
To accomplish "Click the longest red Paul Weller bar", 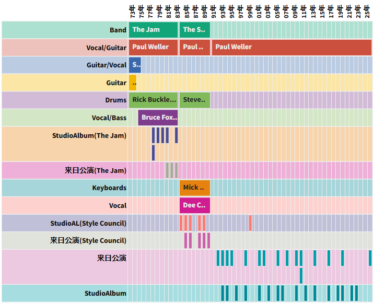I will tap(291, 47).
